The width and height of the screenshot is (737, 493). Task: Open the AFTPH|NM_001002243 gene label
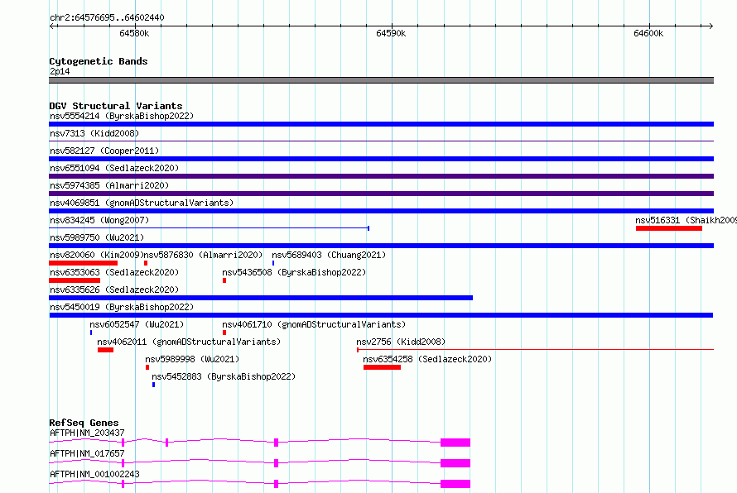[x=94, y=474]
